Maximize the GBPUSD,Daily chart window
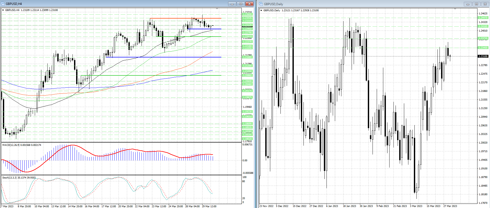This screenshot has width=490, height=208. pos(476,4)
